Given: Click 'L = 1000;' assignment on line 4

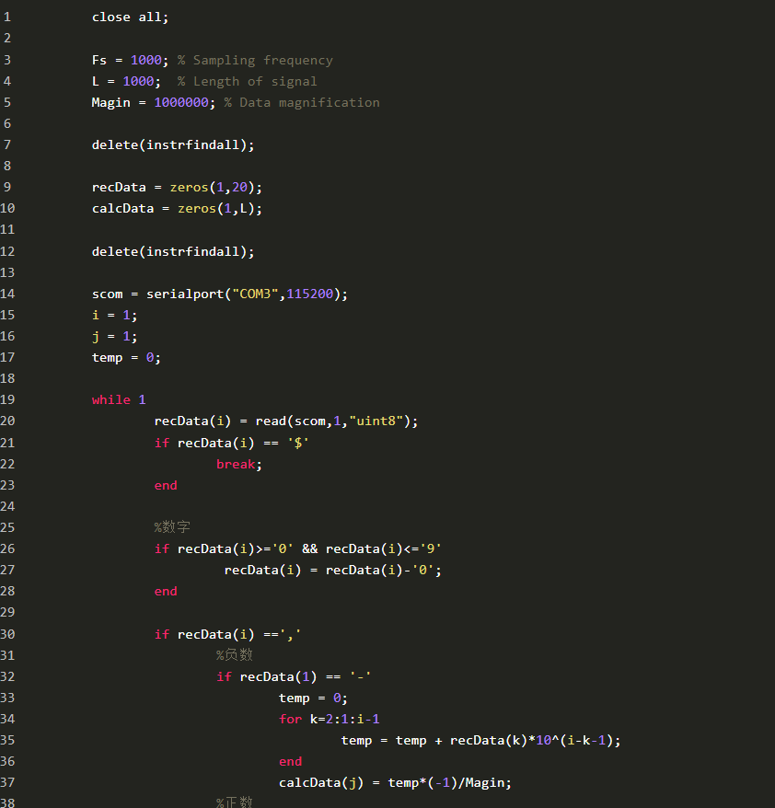Looking at the screenshot, I should [126, 81].
